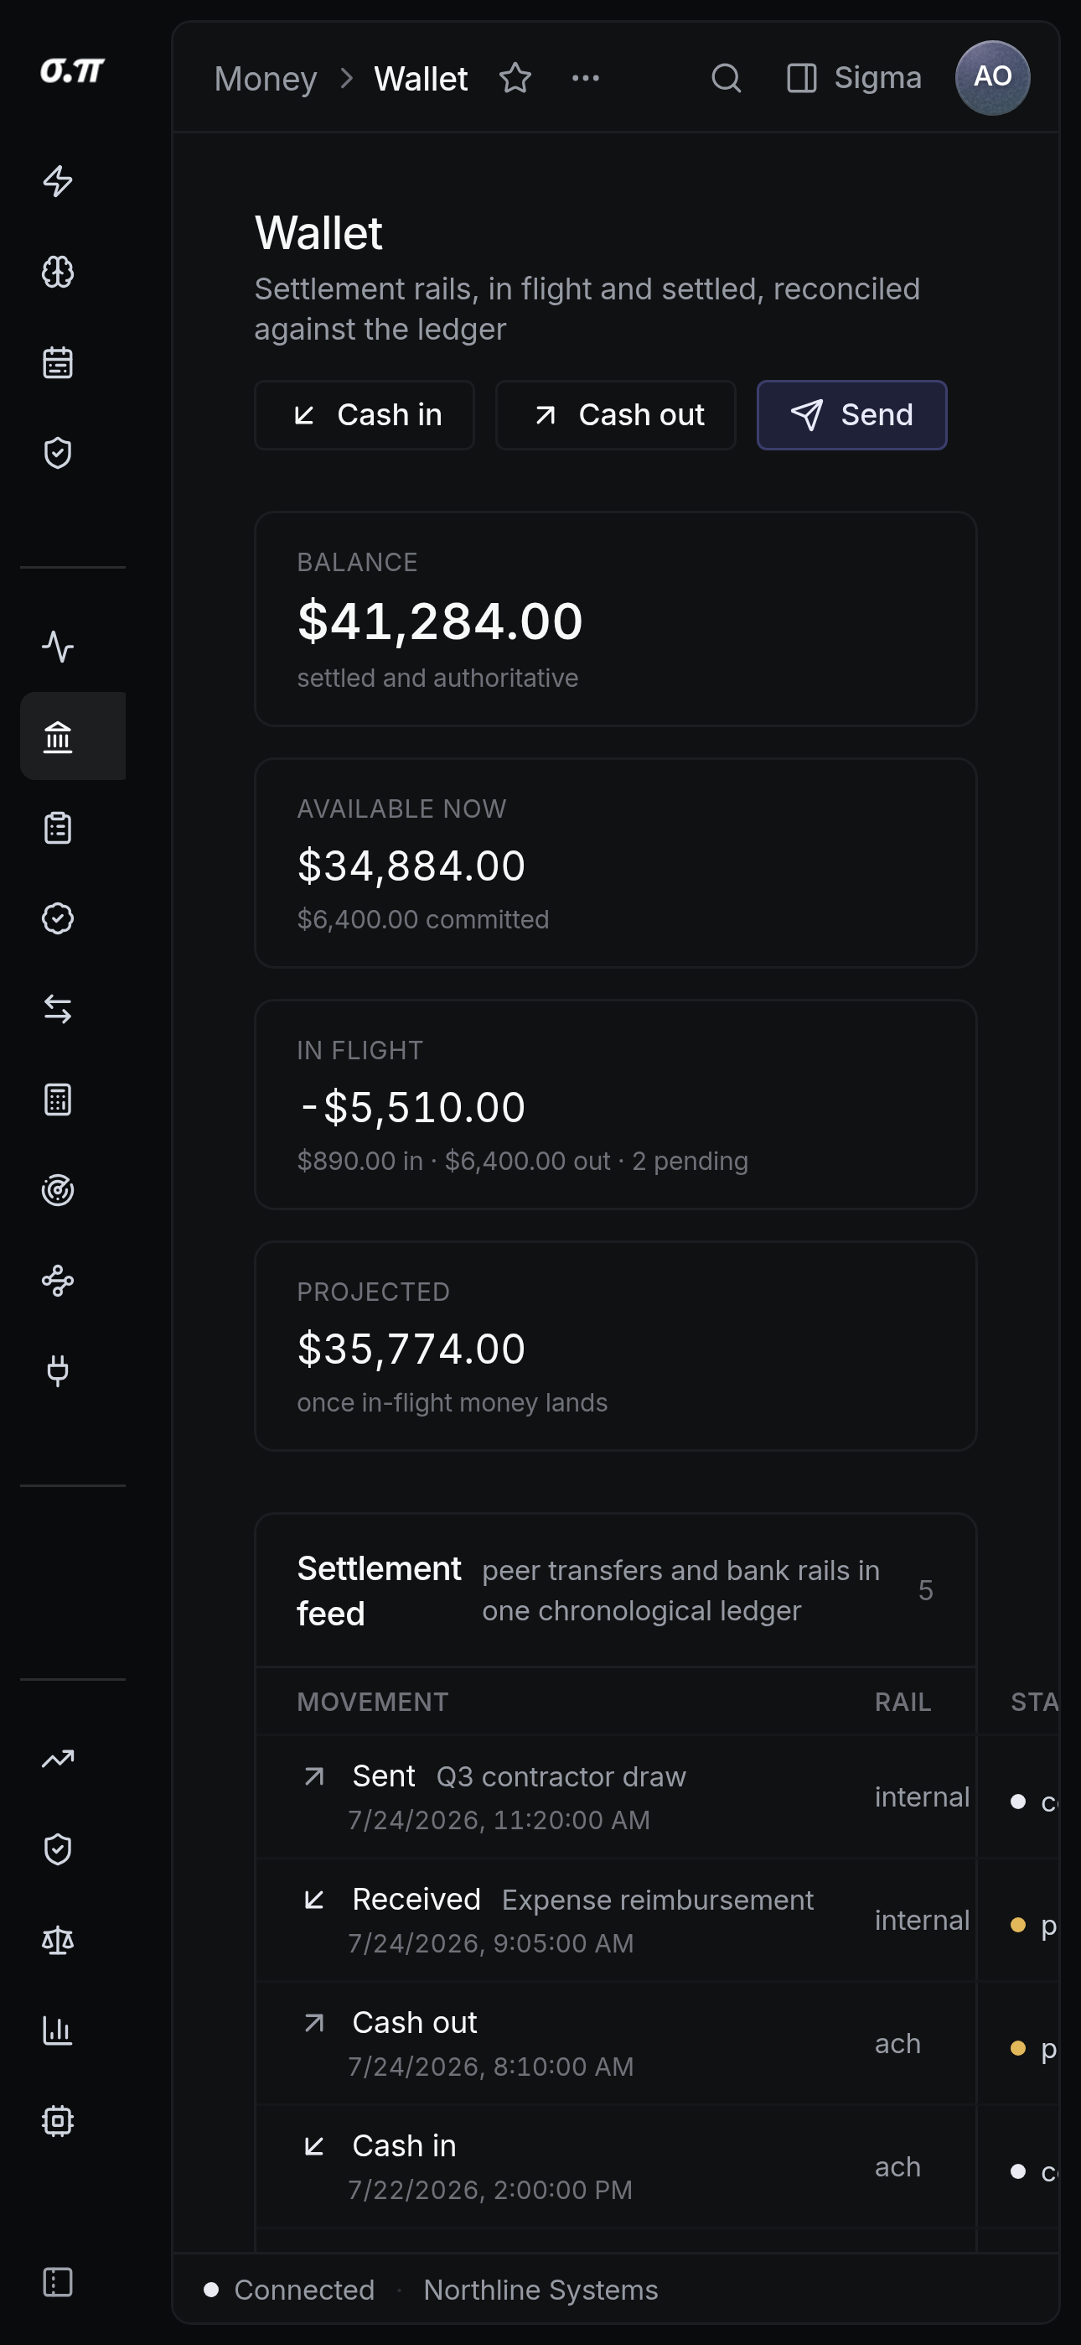The height and width of the screenshot is (2345, 1081).
Task: Click the lightning bolt sidebar icon
Action: (x=58, y=181)
